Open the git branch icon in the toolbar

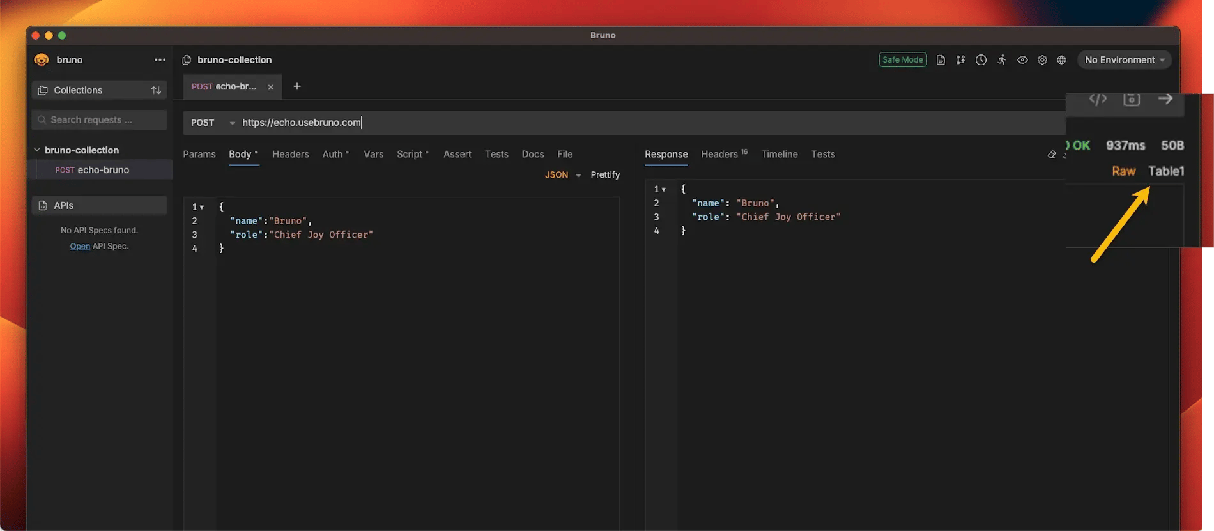point(960,60)
